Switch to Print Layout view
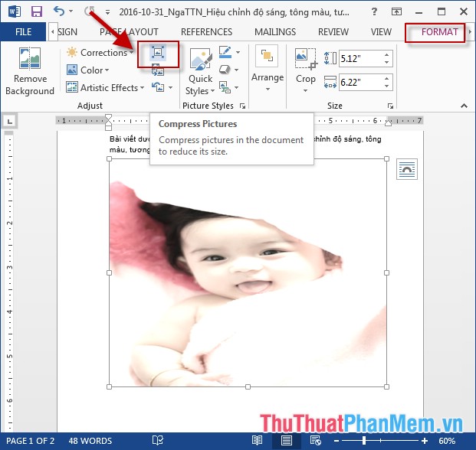The height and width of the screenshot is (450, 476). click(286, 441)
